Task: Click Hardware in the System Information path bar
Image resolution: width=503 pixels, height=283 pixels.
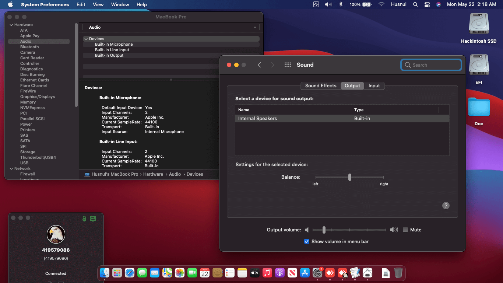Action: [x=153, y=174]
